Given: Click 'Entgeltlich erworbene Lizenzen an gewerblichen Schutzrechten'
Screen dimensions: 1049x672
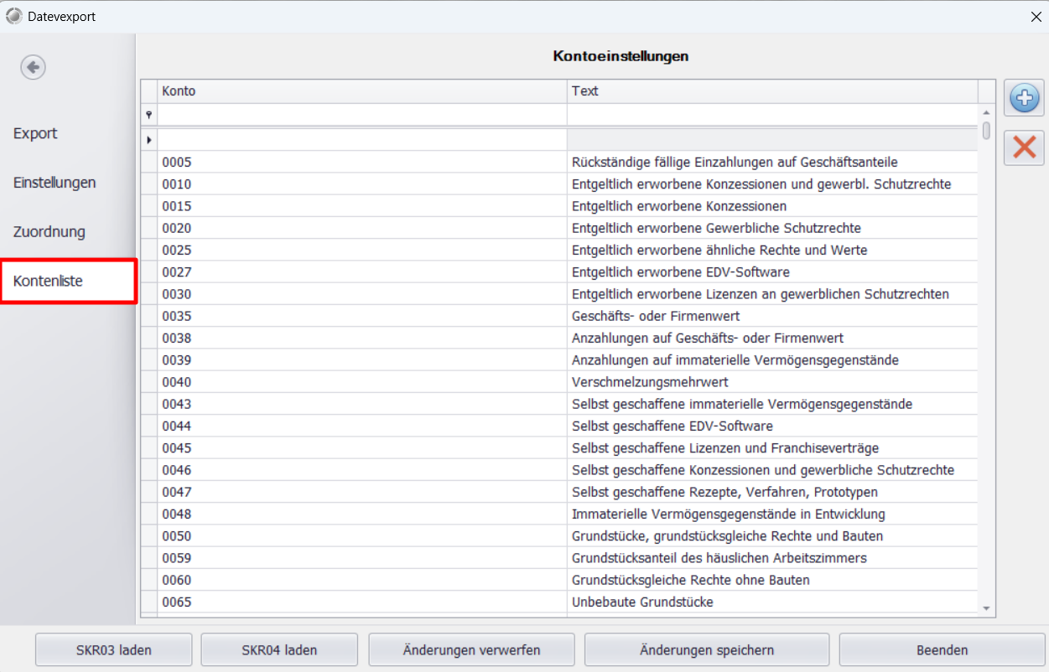Looking at the screenshot, I should pos(761,294).
